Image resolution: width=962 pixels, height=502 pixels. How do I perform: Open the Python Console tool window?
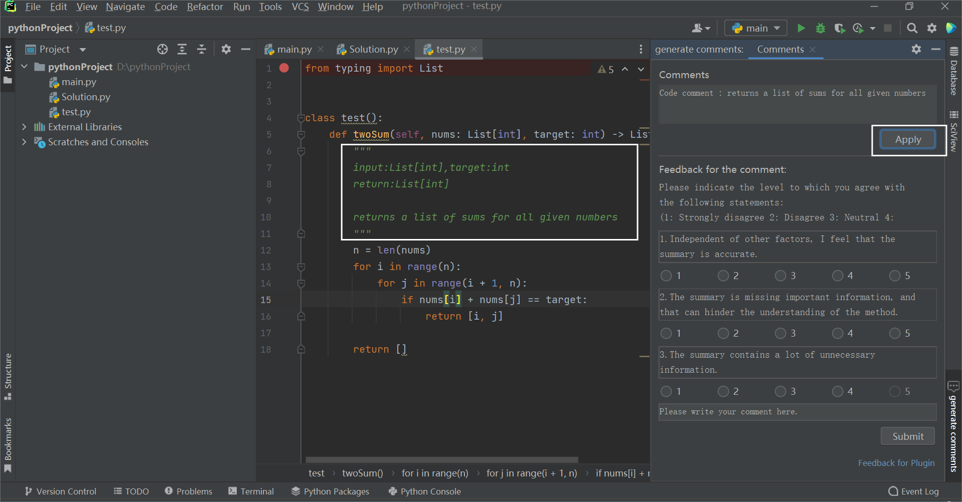[425, 491]
